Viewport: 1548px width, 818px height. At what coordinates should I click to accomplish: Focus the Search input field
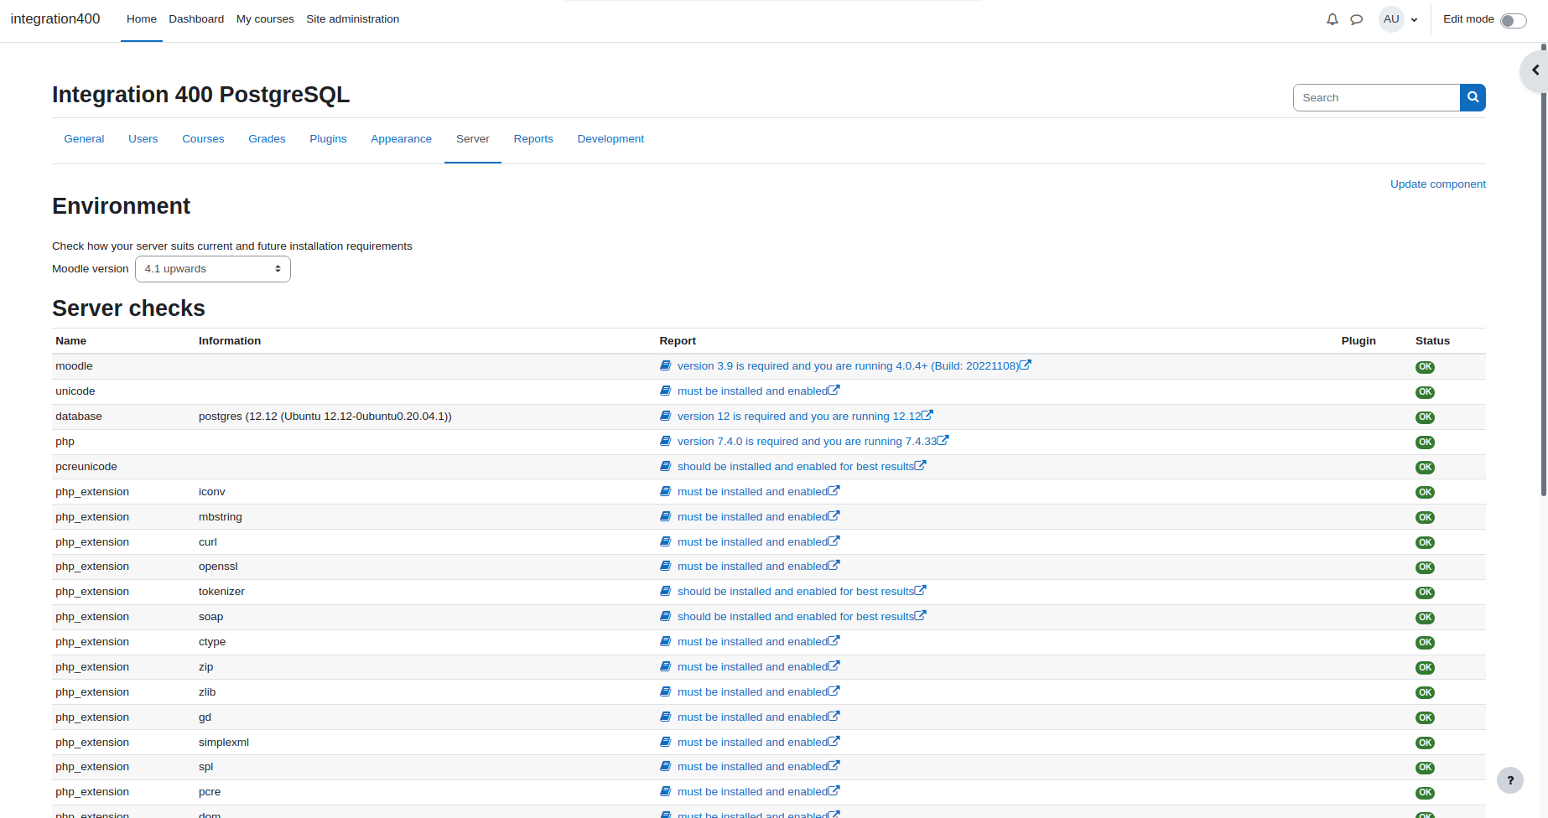pos(1376,98)
